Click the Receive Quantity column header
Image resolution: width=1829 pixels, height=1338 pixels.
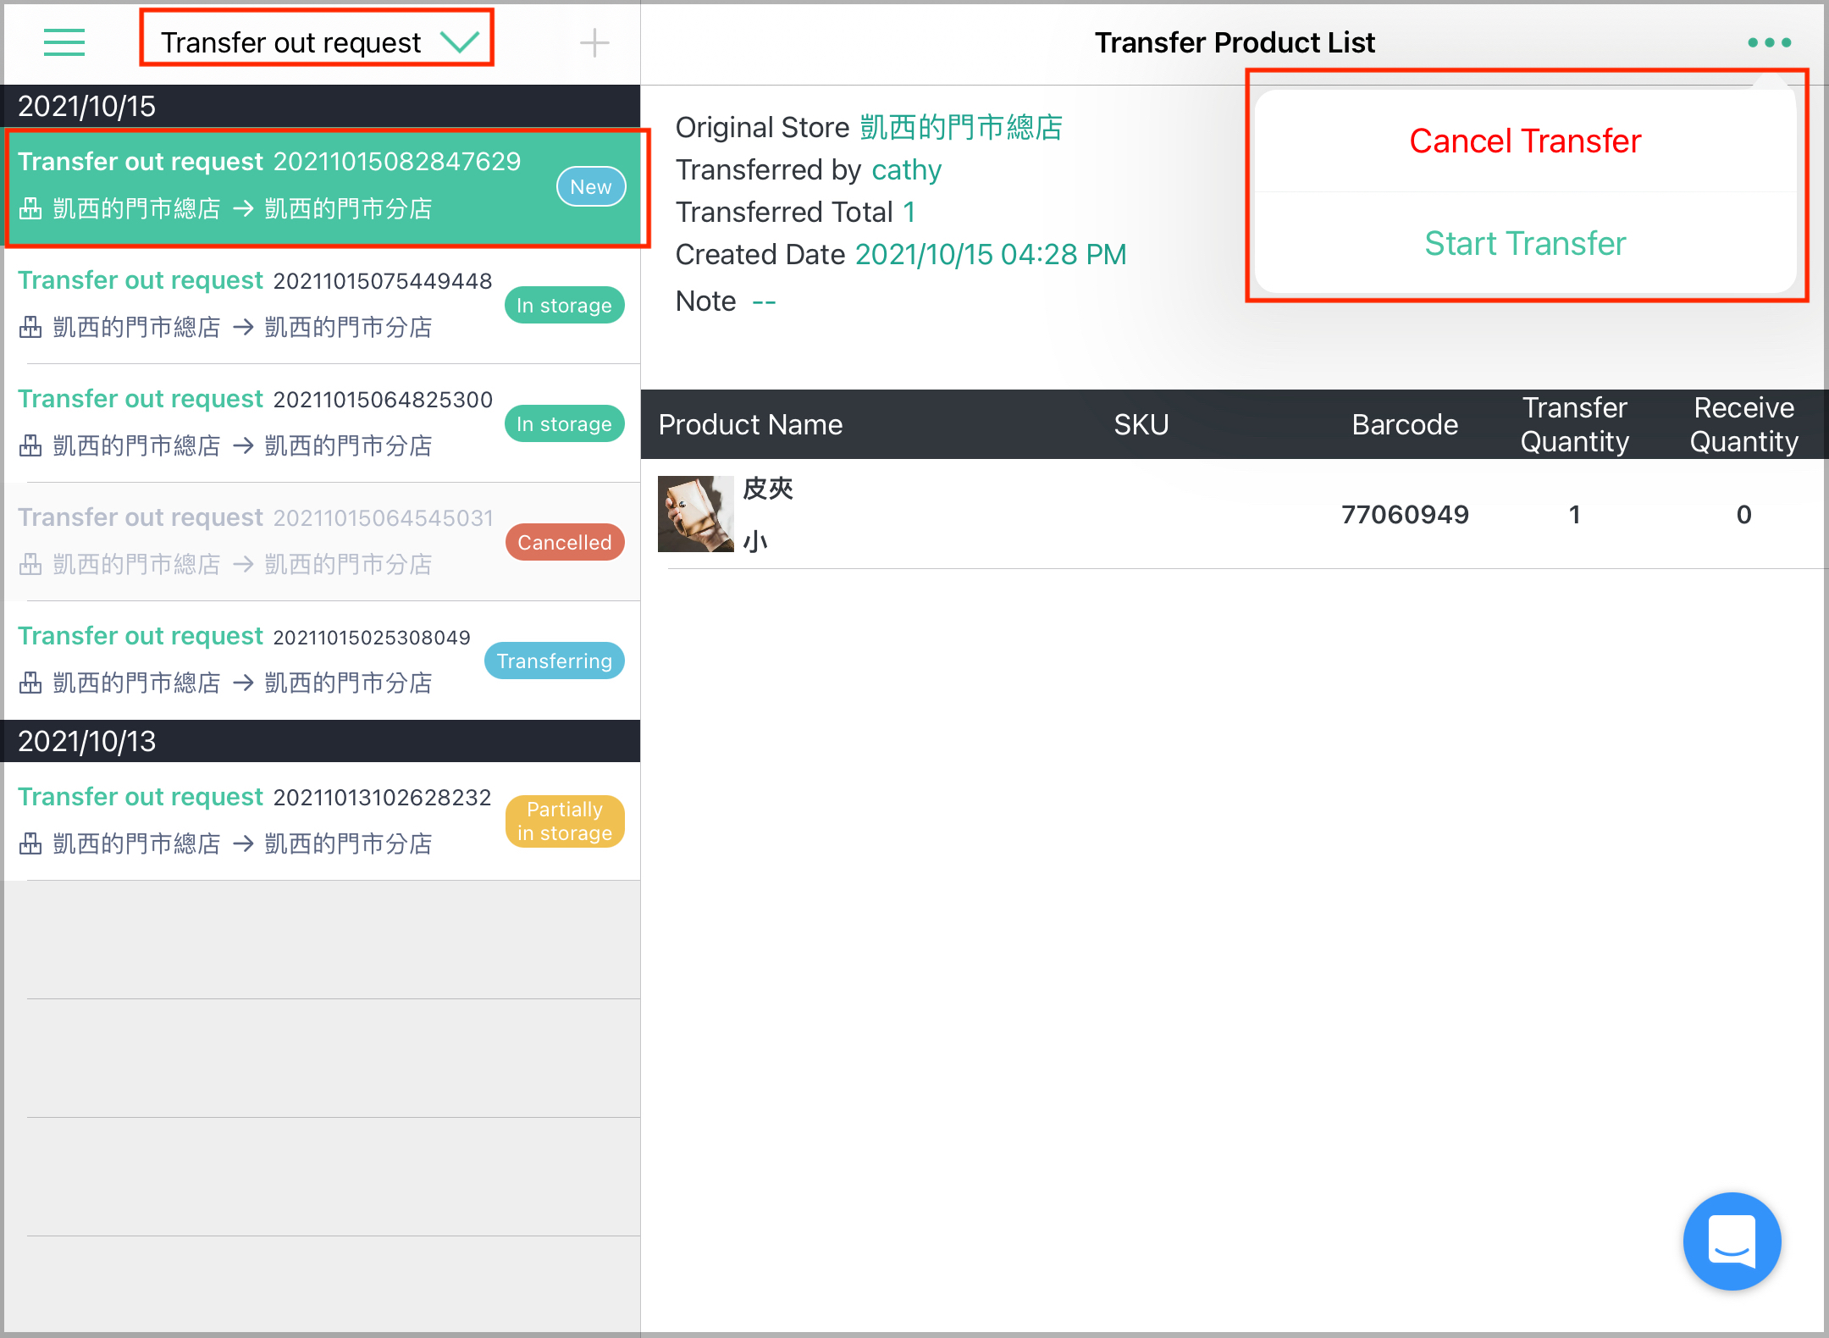[x=1743, y=424]
